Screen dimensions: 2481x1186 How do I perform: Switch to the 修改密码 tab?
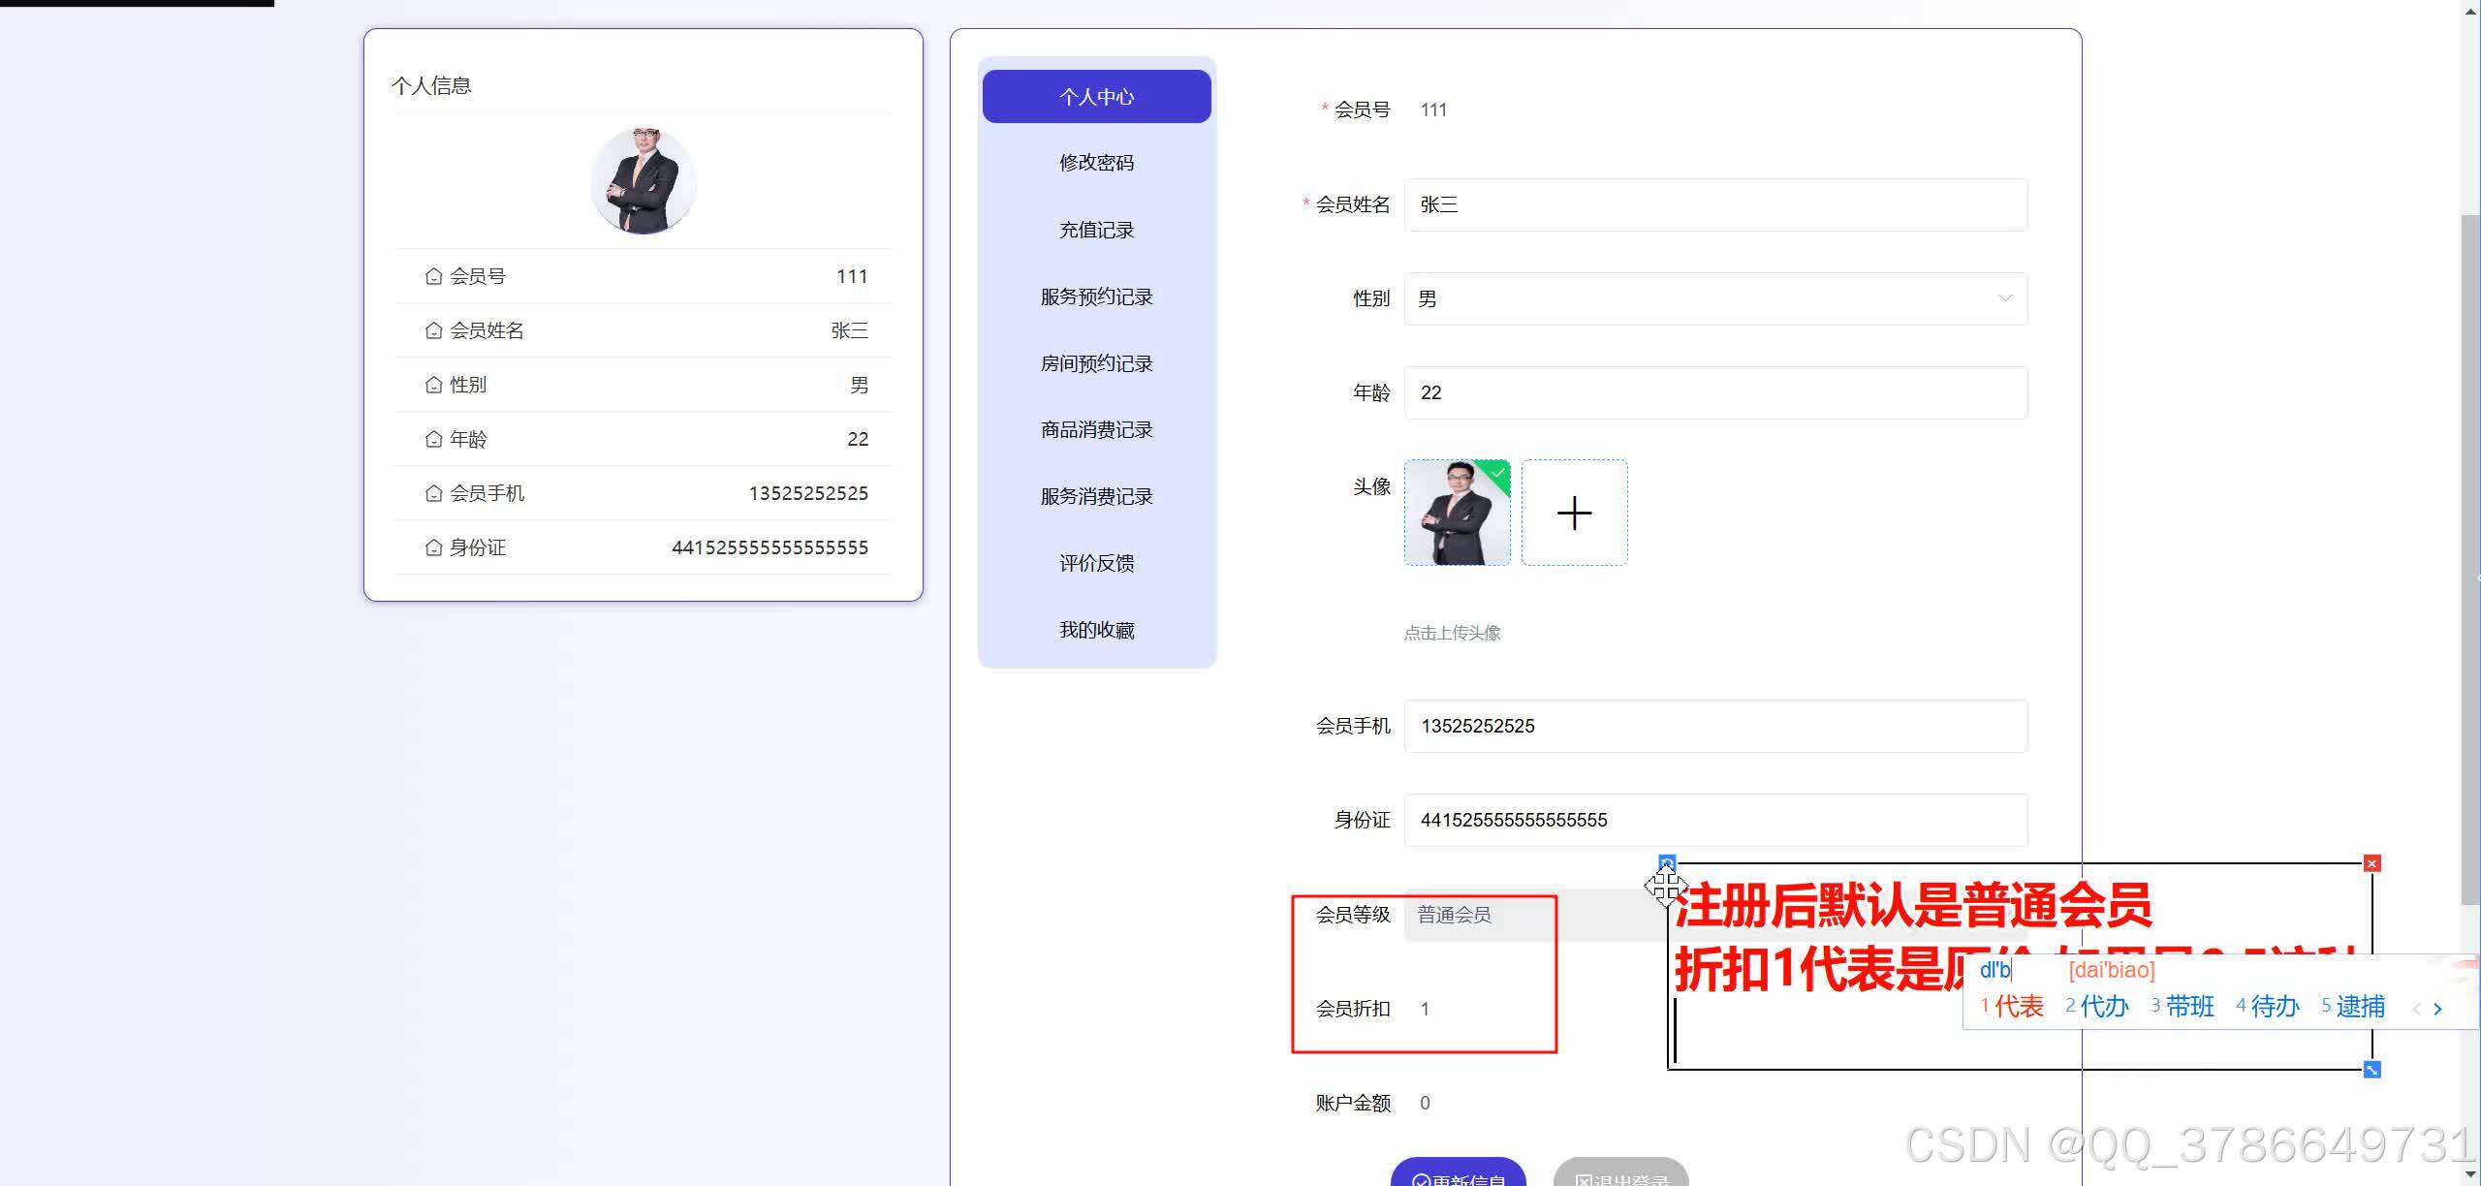pyautogui.click(x=1096, y=162)
